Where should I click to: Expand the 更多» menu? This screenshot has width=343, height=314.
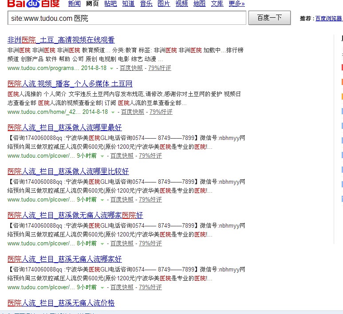(237, 4)
